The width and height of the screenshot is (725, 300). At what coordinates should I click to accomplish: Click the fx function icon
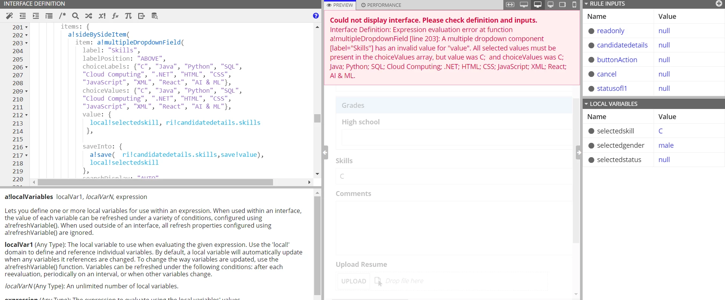(x=115, y=16)
